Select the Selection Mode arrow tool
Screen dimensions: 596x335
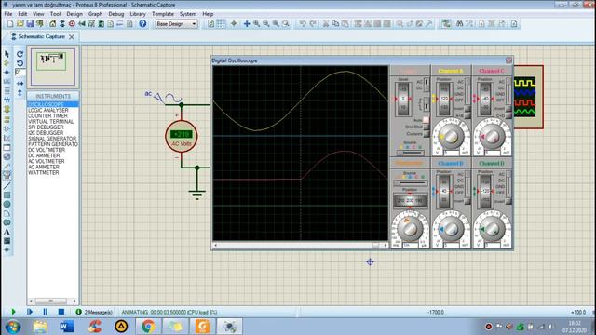coord(7,54)
